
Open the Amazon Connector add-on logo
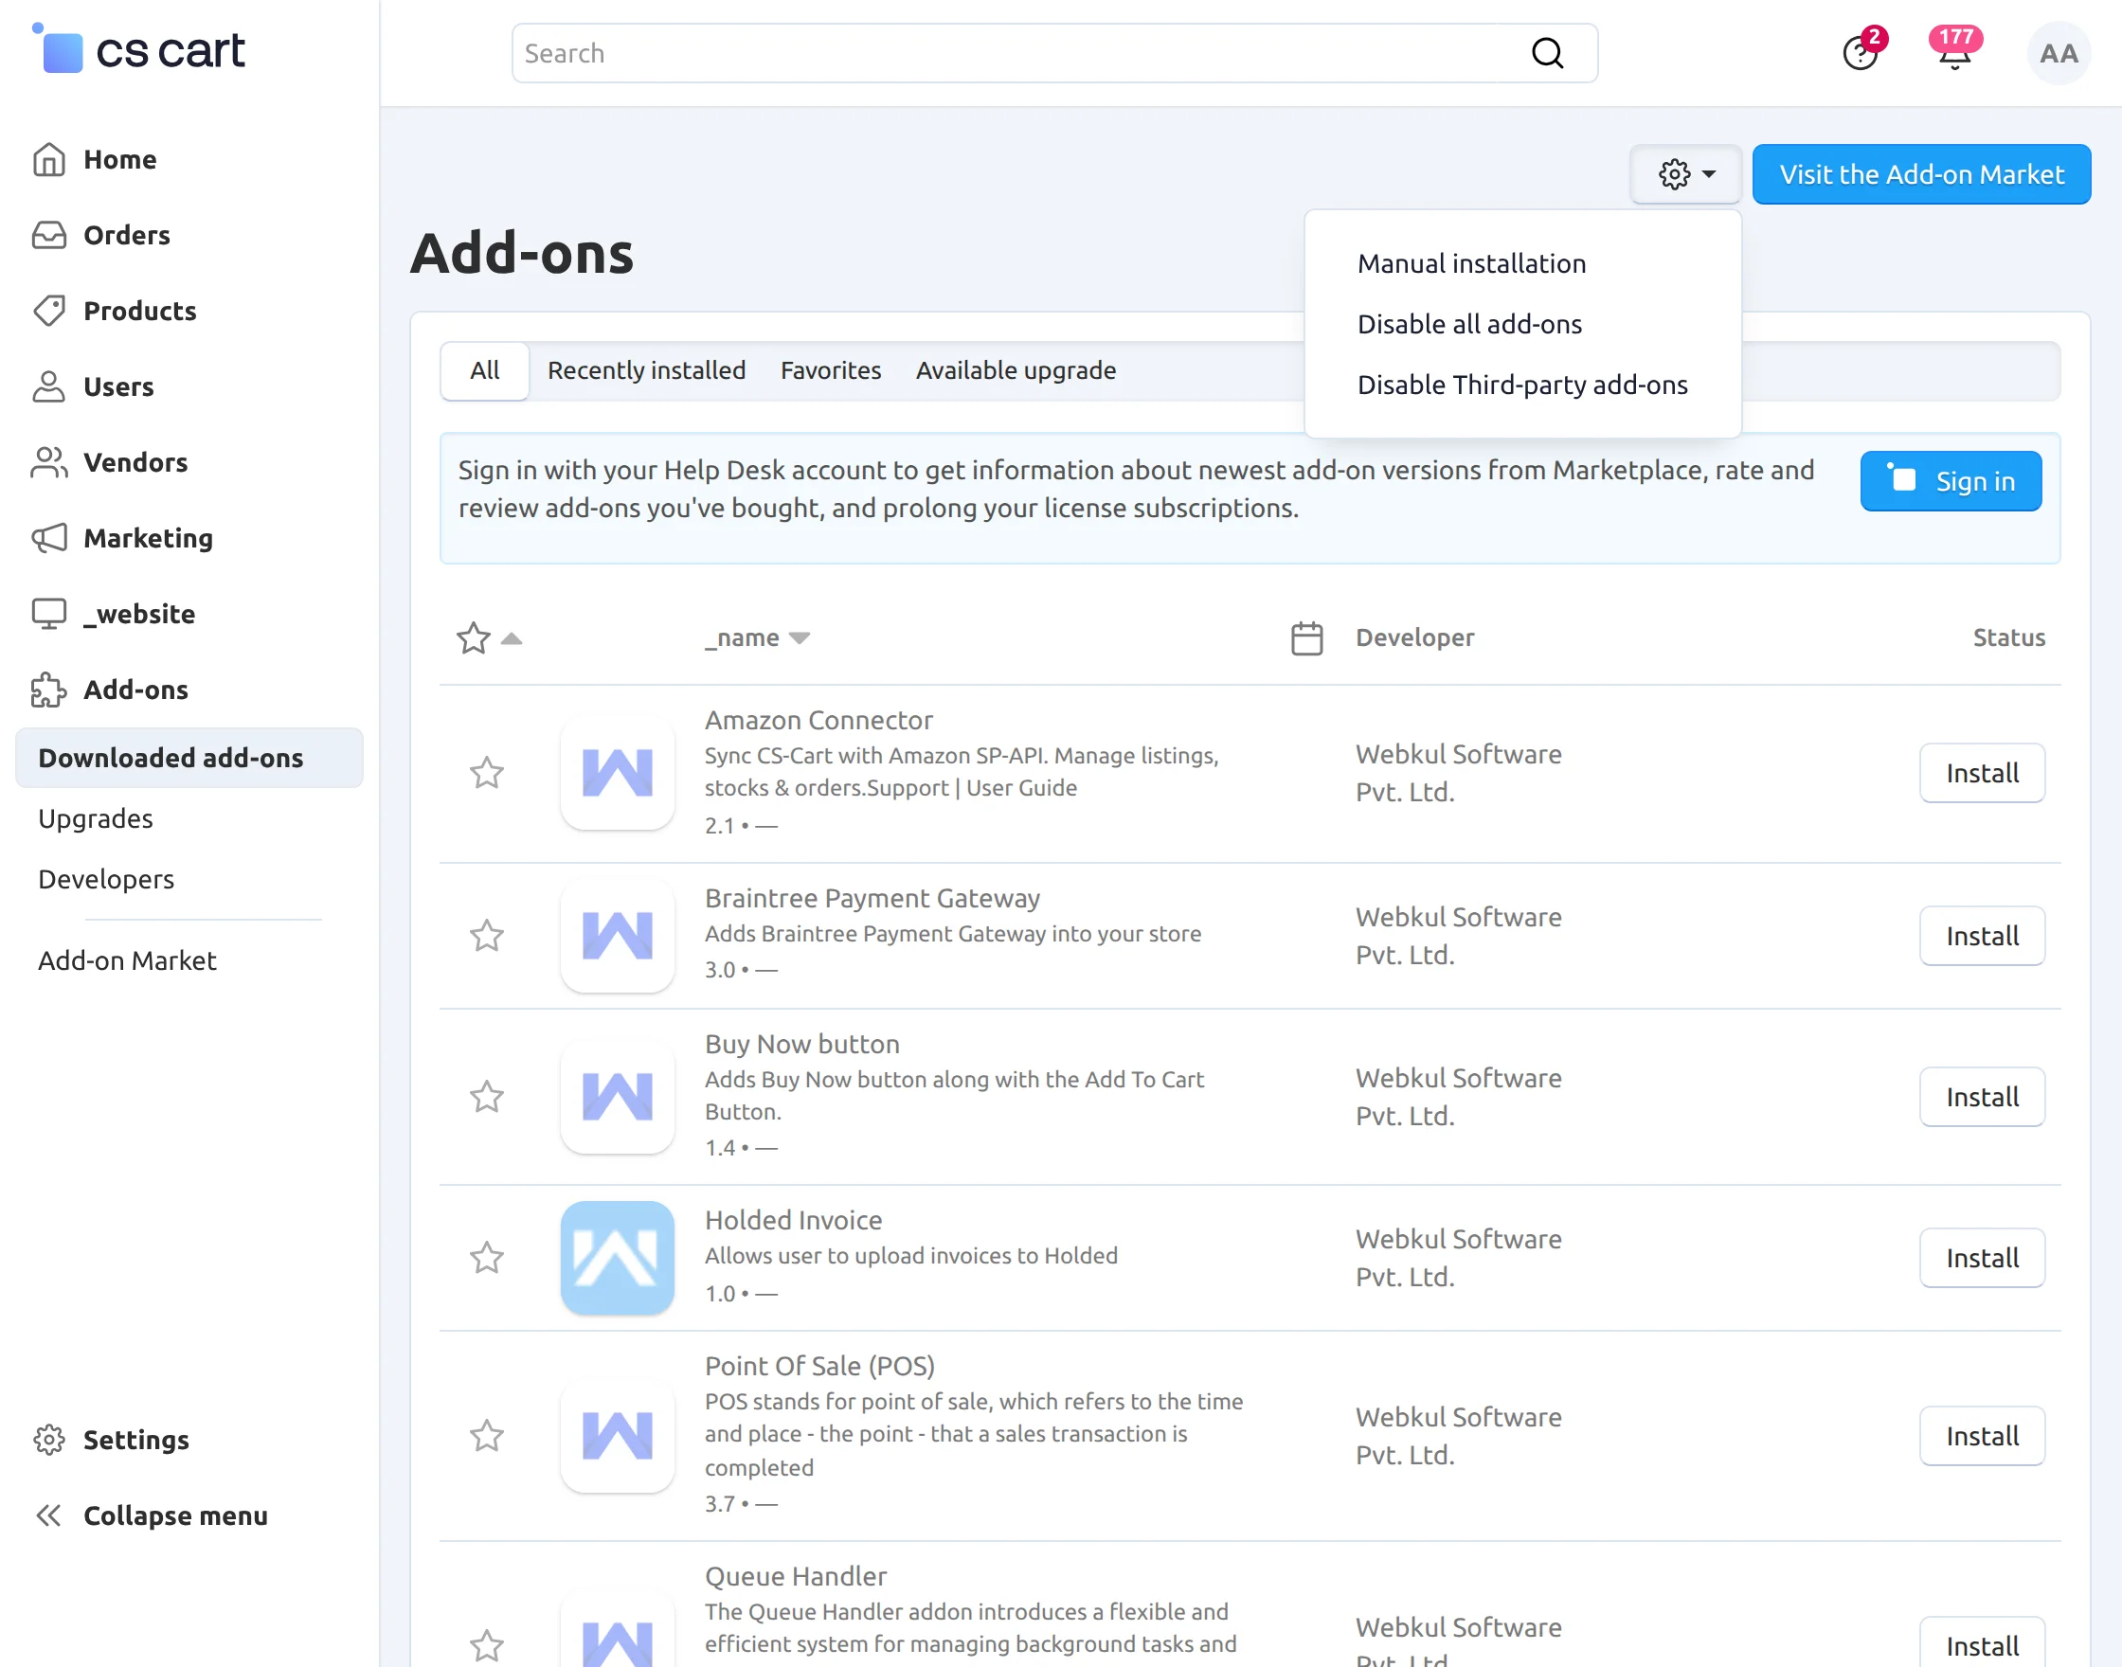click(617, 773)
